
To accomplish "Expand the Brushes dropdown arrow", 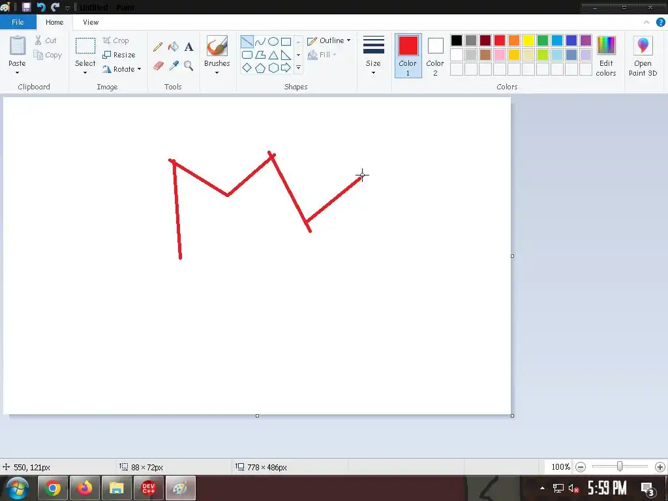I will pyautogui.click(x=217, y=73).
